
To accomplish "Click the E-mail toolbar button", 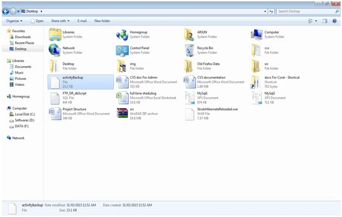I will [x=82, y=21].
